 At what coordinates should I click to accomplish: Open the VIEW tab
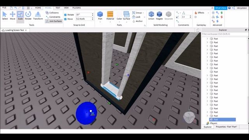pos(66,8)
